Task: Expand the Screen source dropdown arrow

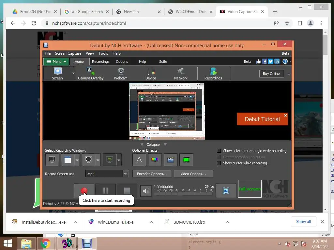Action: (73, 73)
